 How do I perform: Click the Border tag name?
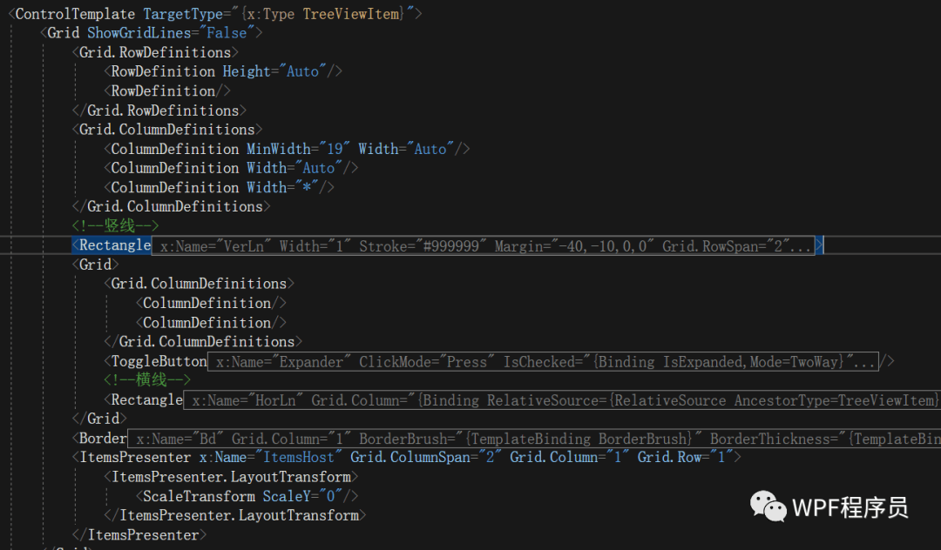coord(103,439)
